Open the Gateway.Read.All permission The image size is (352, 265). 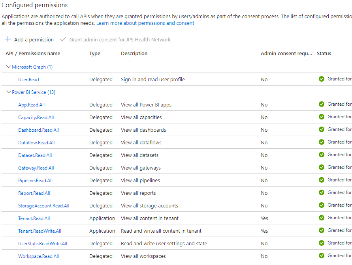coord(36,168)
